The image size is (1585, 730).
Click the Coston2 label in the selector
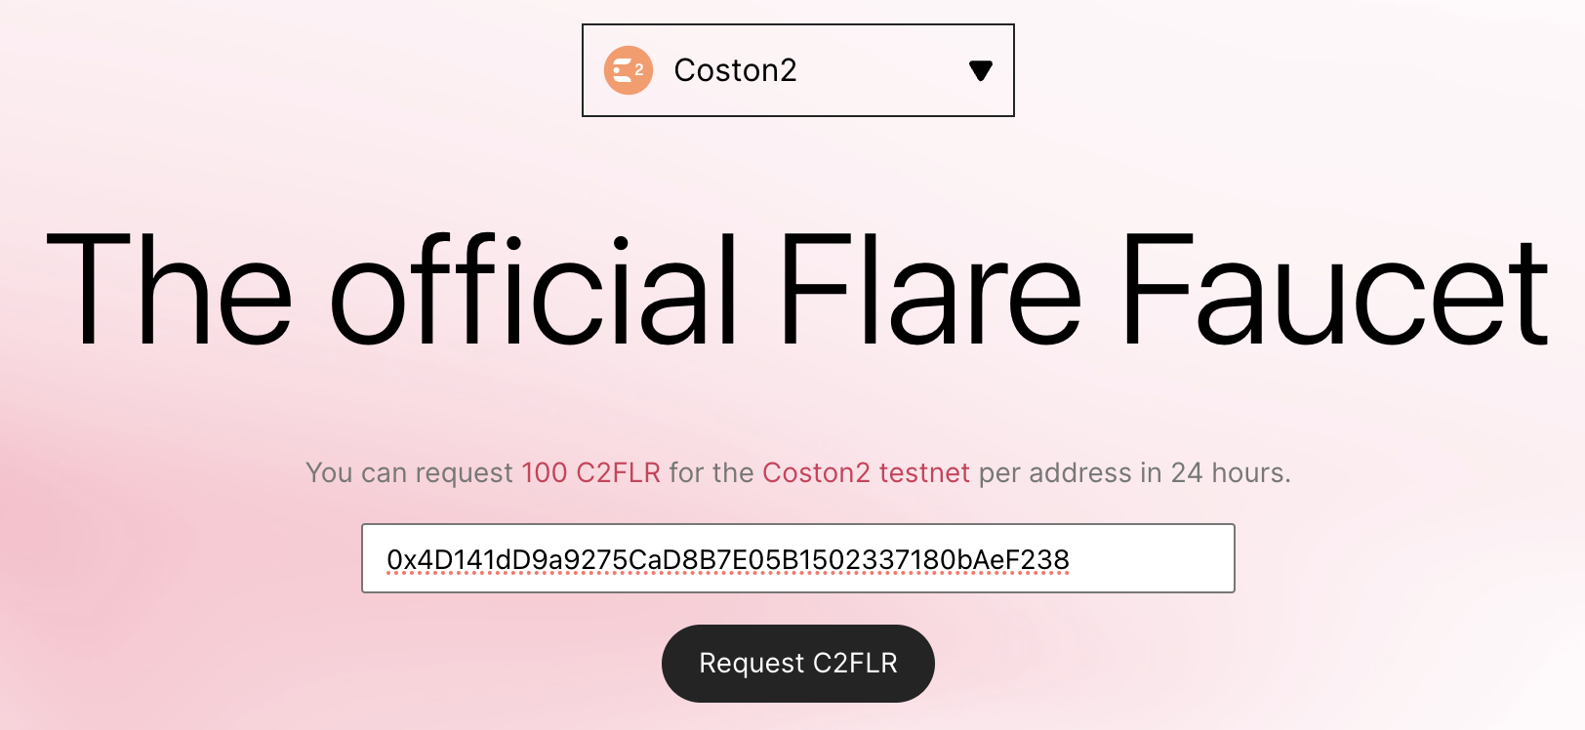pos(735,70)
